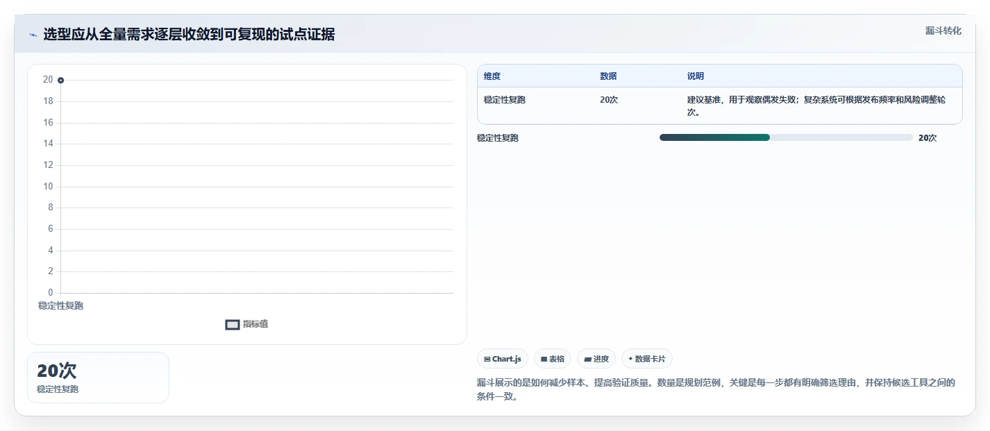Click the lightning icon beside the title
The width and height of the screenshot is (990, 431).
(x=33, y=35)
